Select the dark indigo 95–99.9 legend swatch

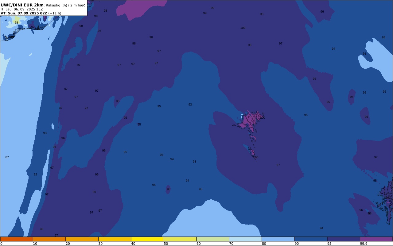pos(344,239)
